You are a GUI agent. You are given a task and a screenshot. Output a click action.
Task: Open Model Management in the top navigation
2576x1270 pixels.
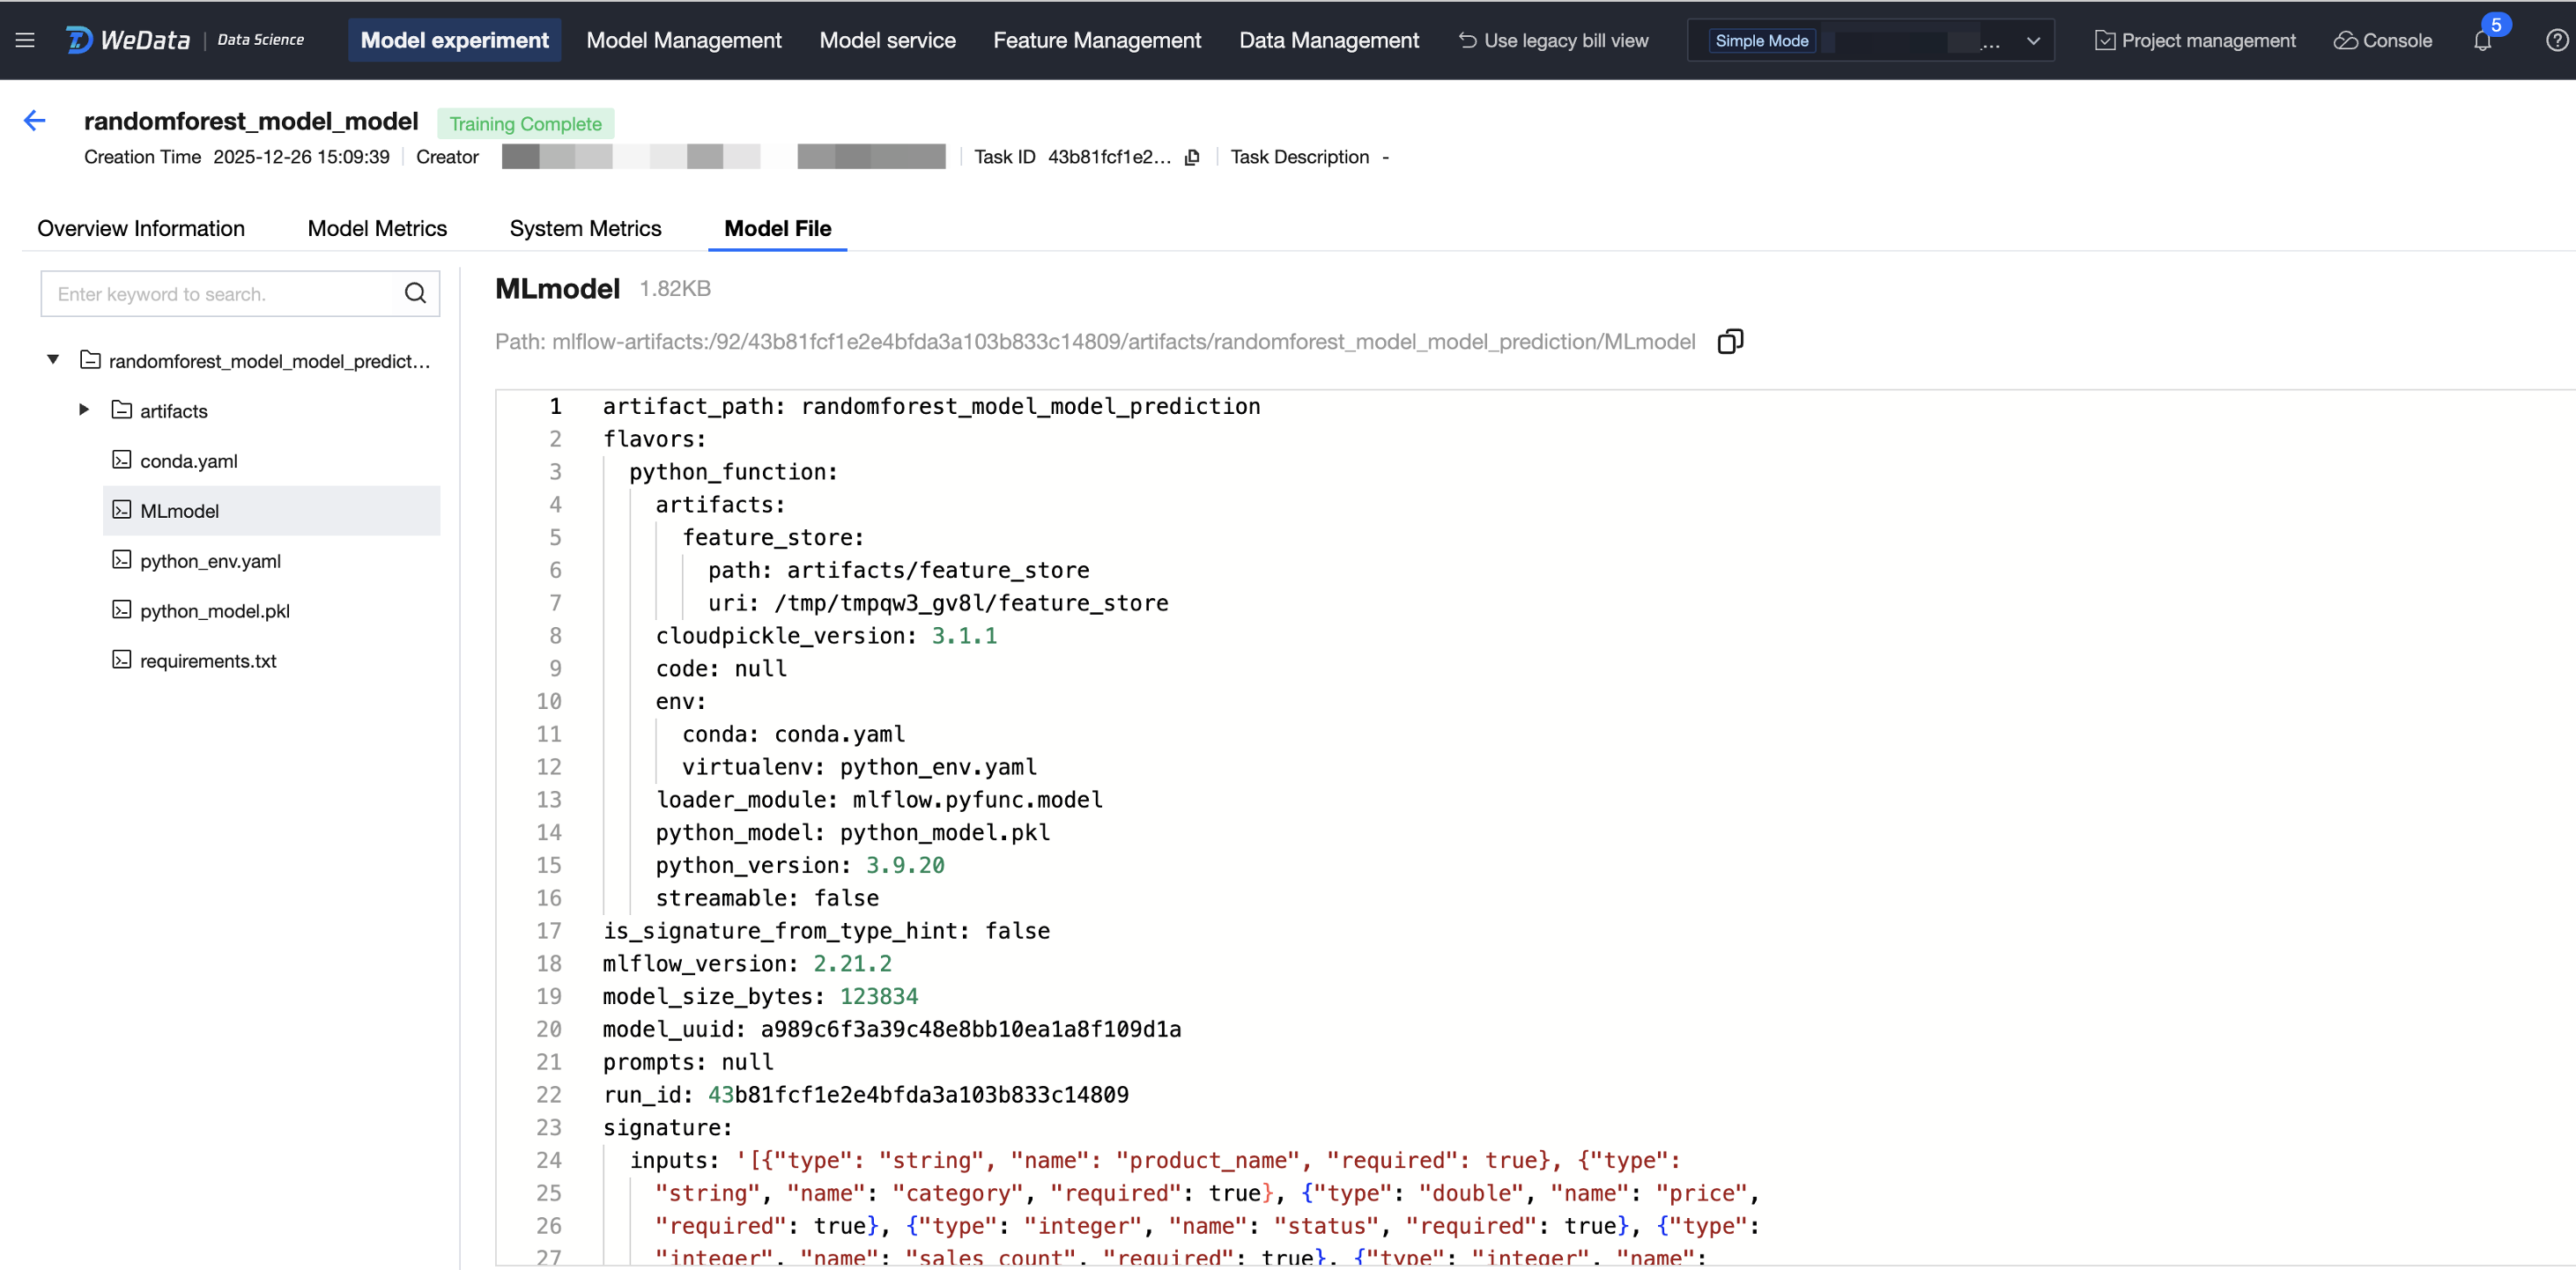[683, 40]
